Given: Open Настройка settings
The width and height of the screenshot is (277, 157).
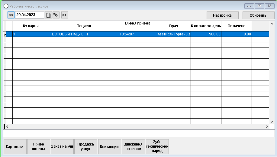Looking at the screenshot, I should (222, 15).
